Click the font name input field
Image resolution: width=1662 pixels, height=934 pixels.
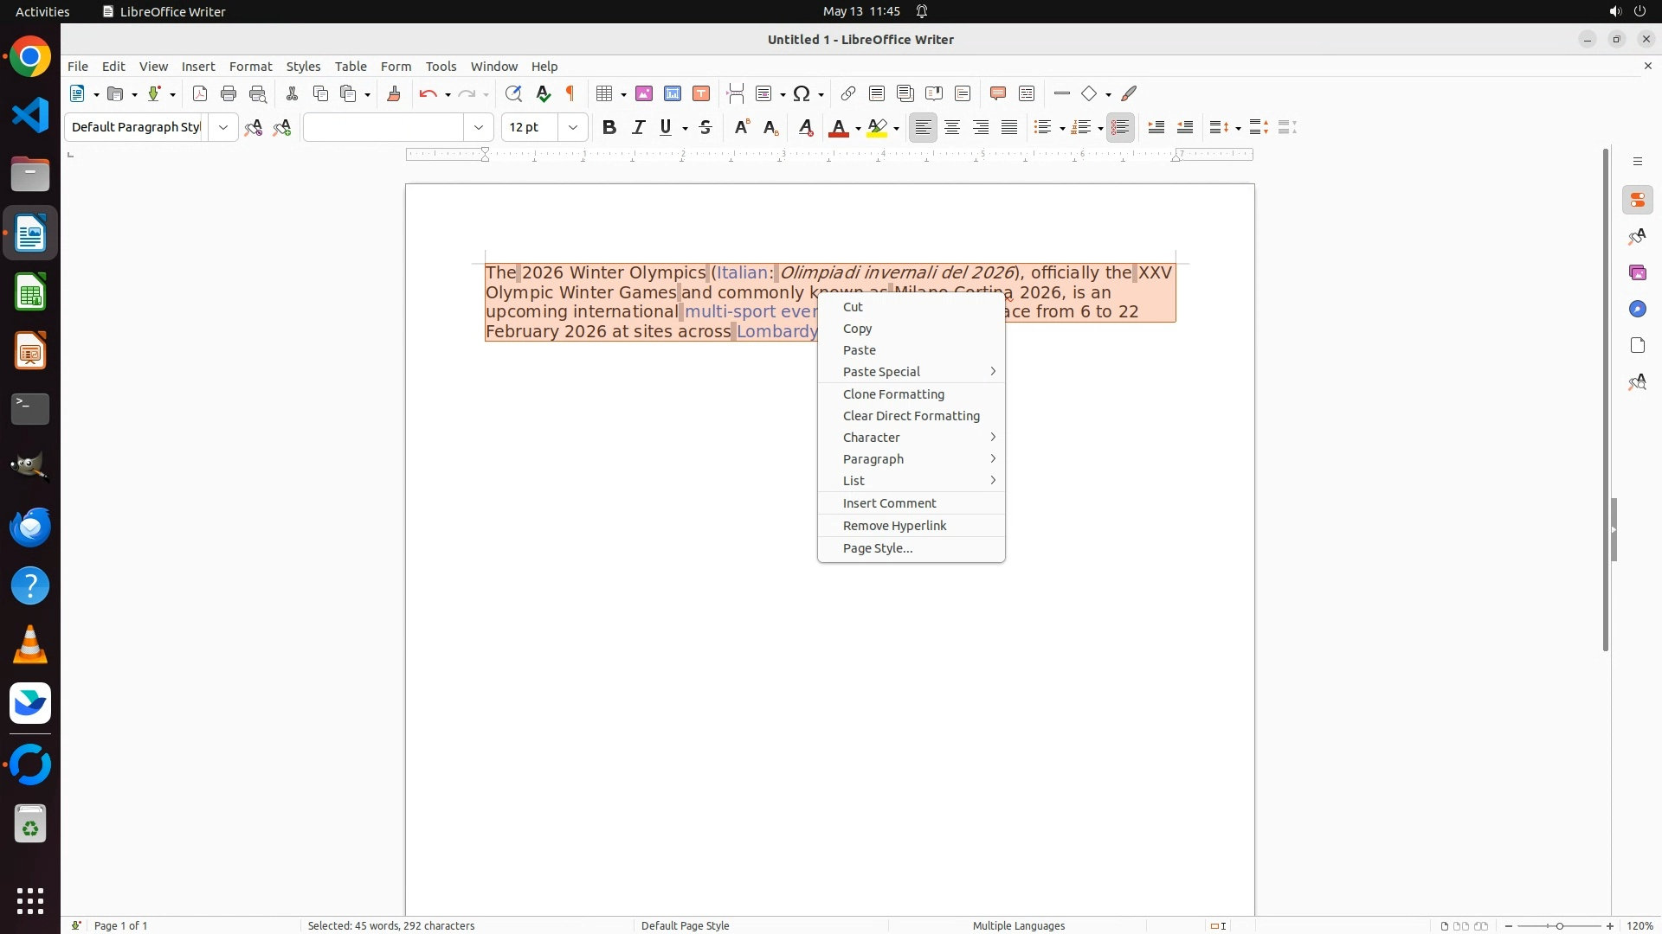pos(383,127)
